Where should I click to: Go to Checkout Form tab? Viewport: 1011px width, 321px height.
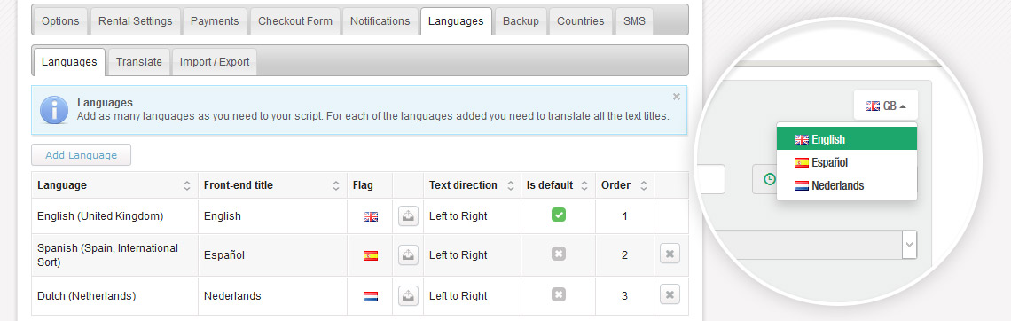(295, 20)
